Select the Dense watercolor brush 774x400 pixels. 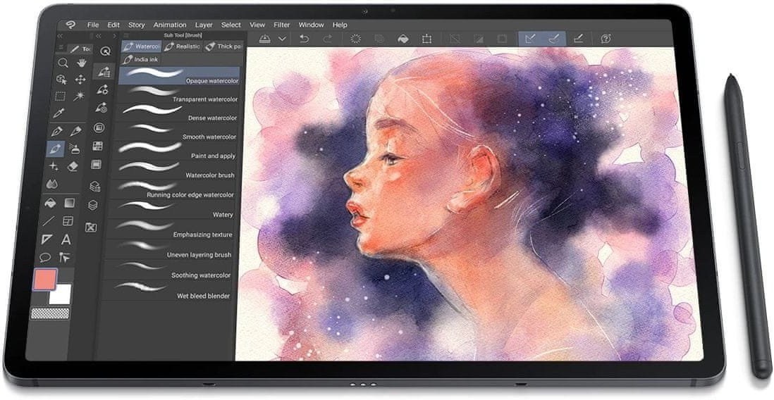click(180, 113)
